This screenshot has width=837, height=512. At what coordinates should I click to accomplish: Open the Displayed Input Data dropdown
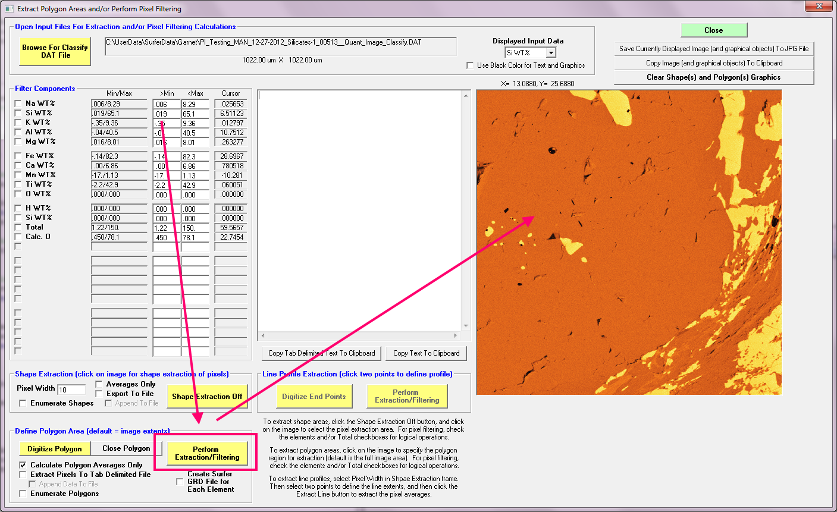click(x=551, y=53)
